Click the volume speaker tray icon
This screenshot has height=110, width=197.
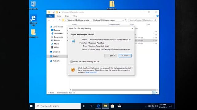coord(156,106)
